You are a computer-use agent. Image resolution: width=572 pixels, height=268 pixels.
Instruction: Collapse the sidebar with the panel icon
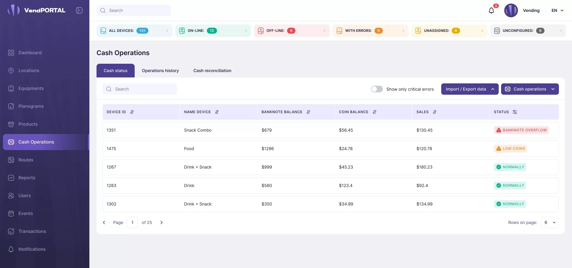click(79, 10)
